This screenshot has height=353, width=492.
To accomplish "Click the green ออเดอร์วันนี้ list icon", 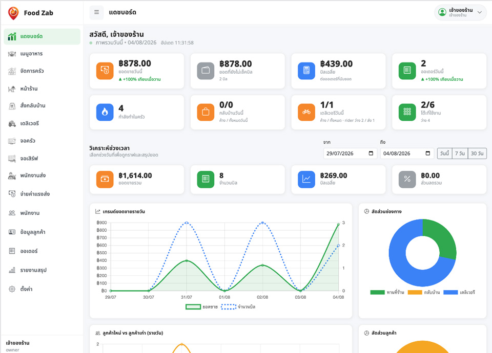I will click(x=407, y=71).
